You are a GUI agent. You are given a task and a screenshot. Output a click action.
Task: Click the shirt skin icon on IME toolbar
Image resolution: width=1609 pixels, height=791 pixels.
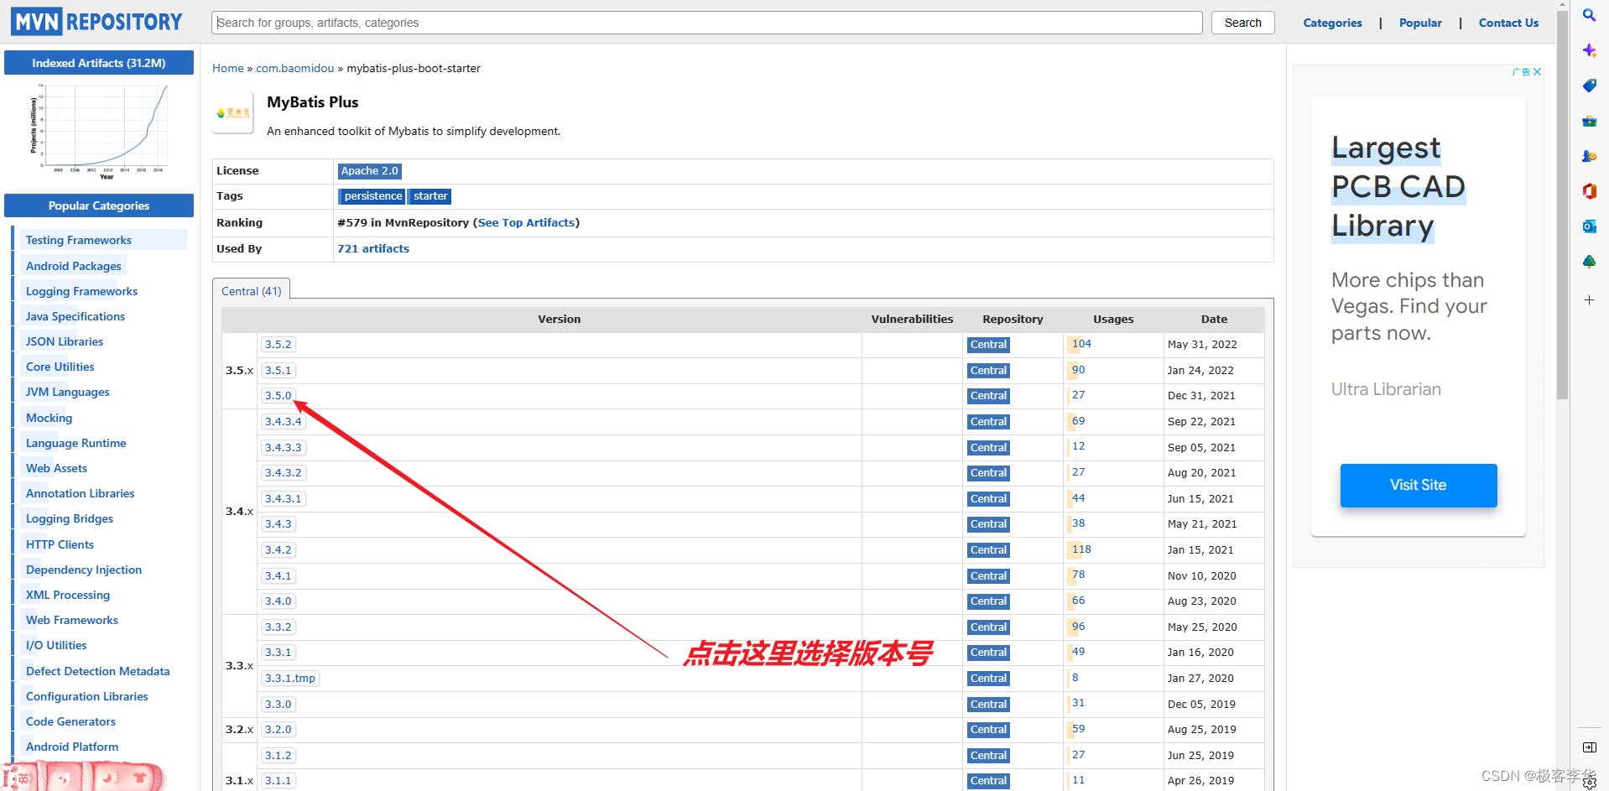click(x=140, y=778)
